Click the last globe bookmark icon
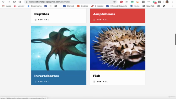Screen dimensions: 176x99 164,6
